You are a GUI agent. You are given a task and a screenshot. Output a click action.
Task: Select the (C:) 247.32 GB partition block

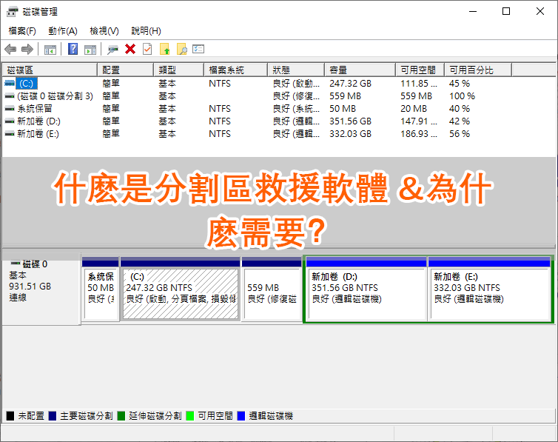[180, 289]
